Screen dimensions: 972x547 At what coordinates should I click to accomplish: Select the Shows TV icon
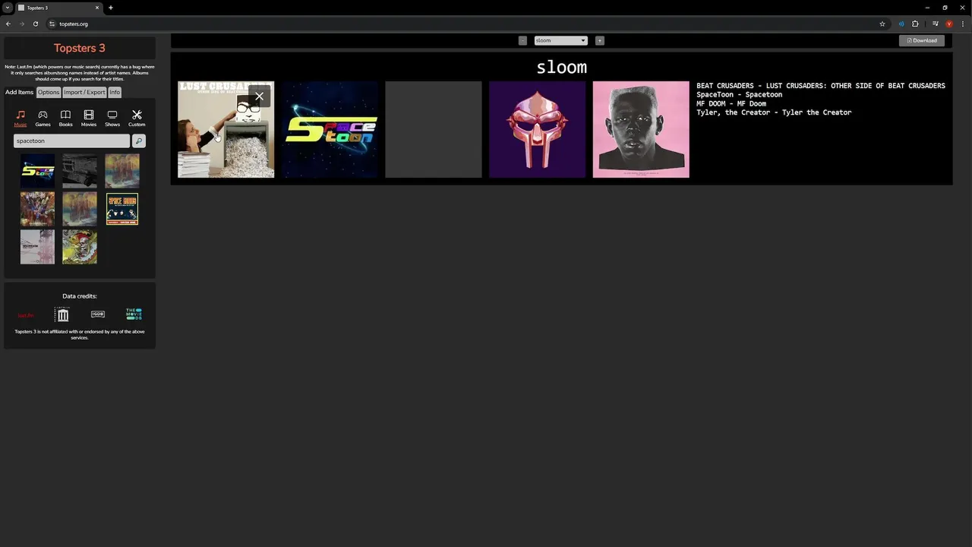(112, 118)
